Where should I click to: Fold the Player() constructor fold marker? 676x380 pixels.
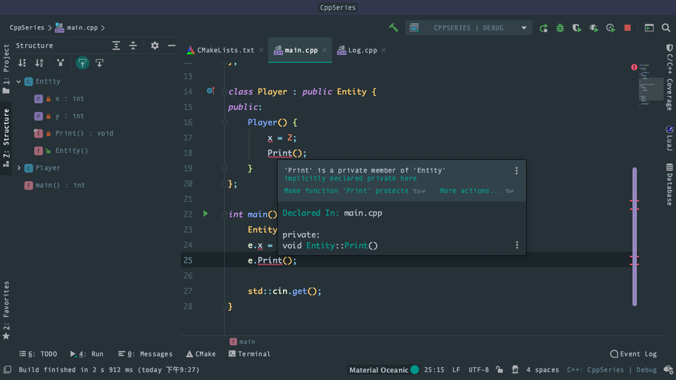click(224, 122)
